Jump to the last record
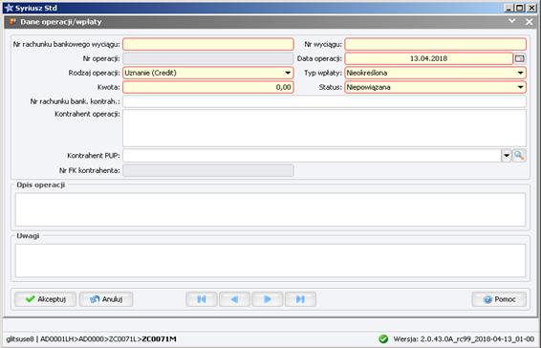 pyautogui.click(x=300, y=299)
